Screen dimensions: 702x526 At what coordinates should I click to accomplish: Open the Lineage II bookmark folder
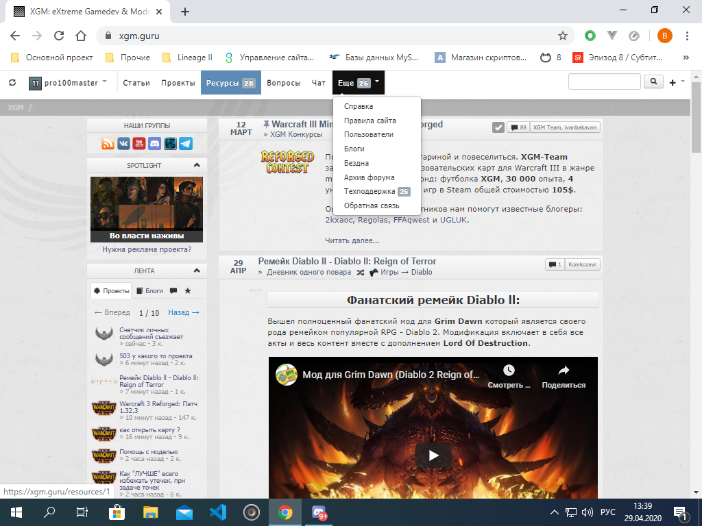pyautogui.click(x=187, y=58)
